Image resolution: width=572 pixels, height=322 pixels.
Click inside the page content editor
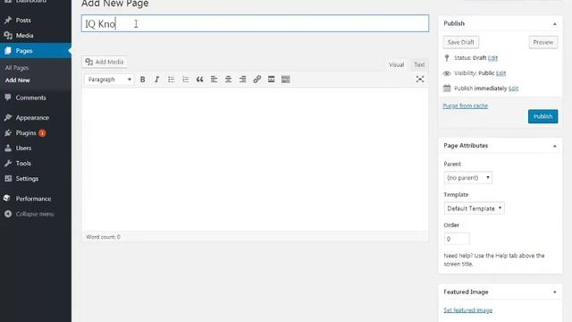click(x=255, y=159)
